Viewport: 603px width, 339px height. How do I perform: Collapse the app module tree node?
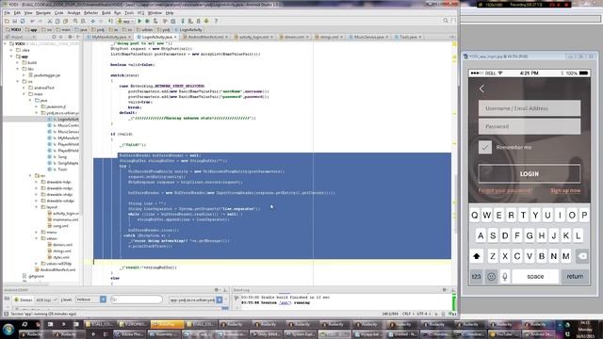point(11,56)
